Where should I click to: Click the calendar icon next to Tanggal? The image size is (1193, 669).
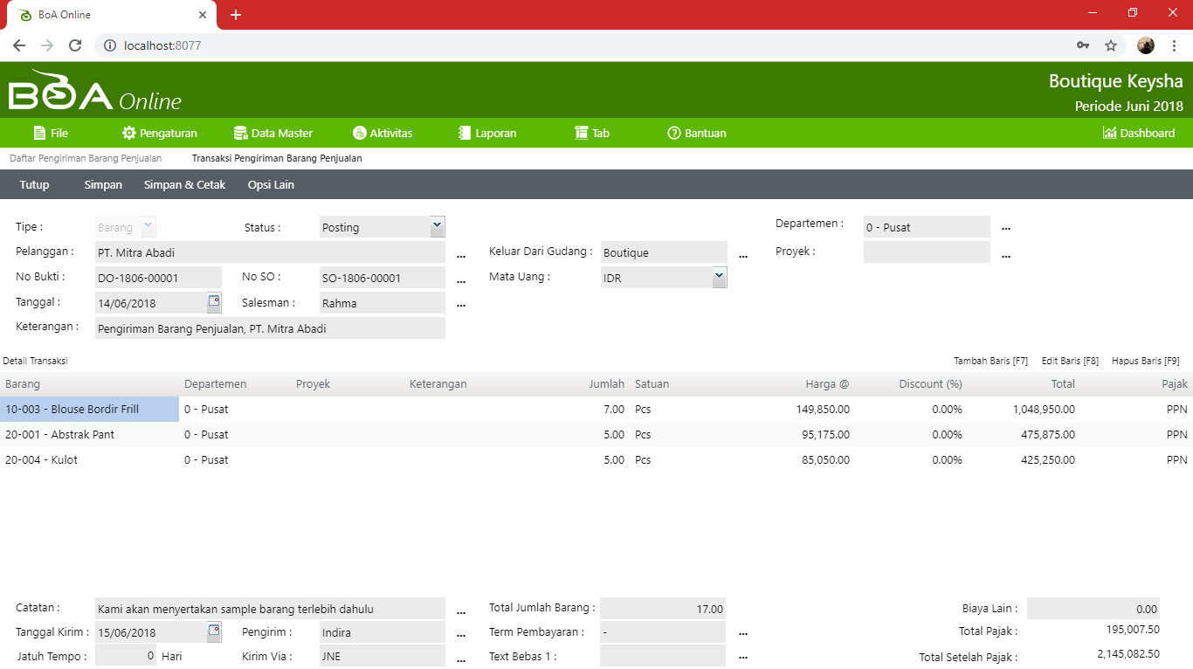click(x=214, y=302)
